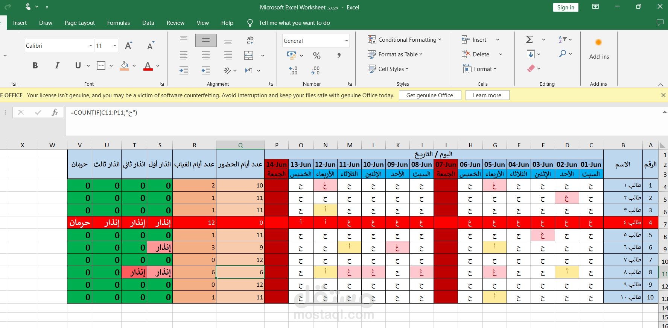Open the Font name dropdown
Screen dimensions: 668x328
91,46
